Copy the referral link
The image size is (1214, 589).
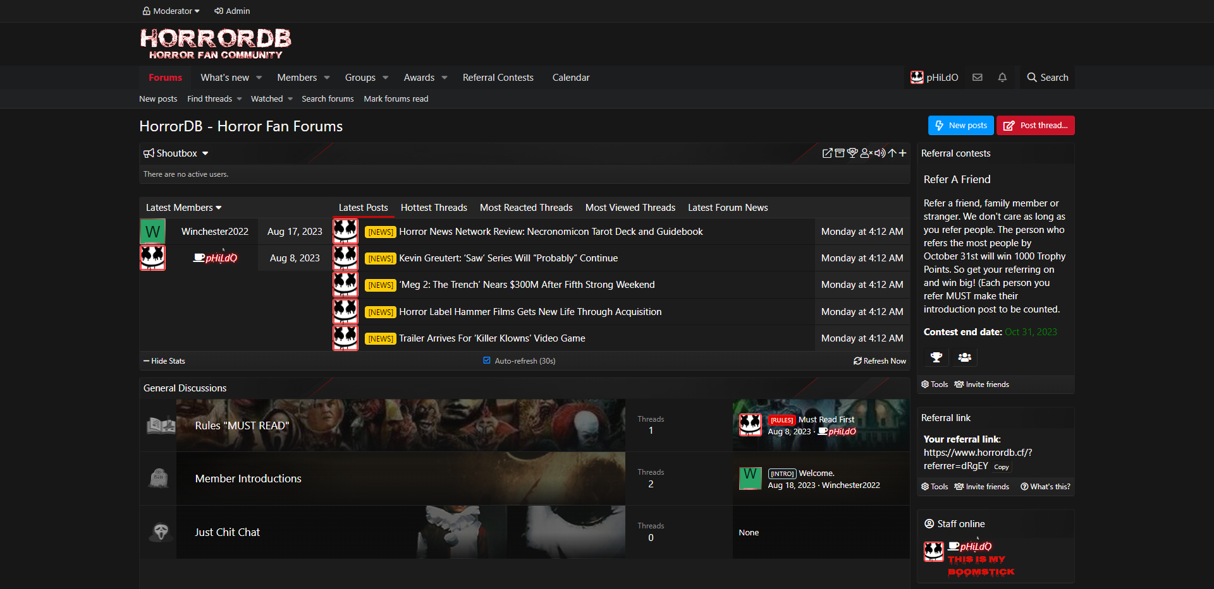point(1001,467)
